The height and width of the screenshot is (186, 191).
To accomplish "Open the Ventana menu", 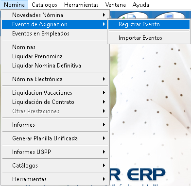I will [115, 5].
